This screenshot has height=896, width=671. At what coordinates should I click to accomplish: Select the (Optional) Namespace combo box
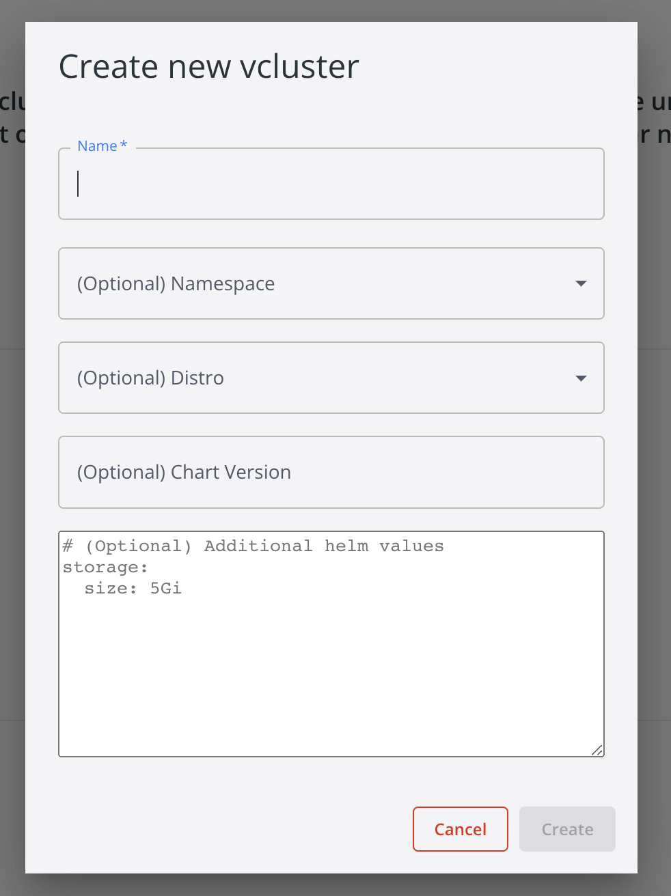[321, 283]
